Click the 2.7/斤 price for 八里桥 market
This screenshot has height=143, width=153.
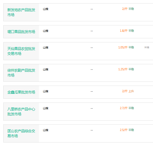(x=124, y=108)
